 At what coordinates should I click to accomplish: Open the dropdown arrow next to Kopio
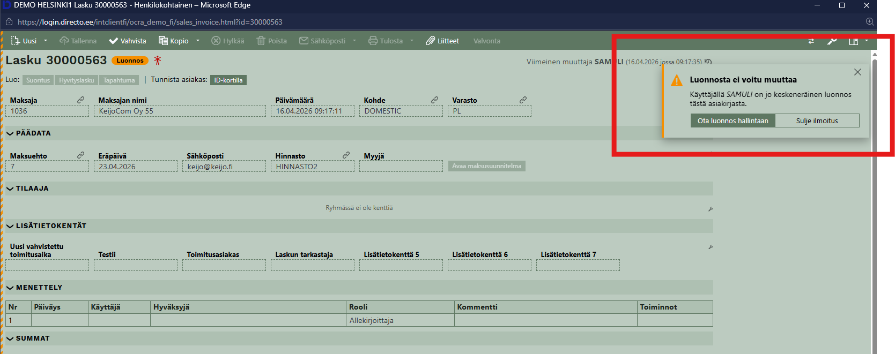(198, 41)
